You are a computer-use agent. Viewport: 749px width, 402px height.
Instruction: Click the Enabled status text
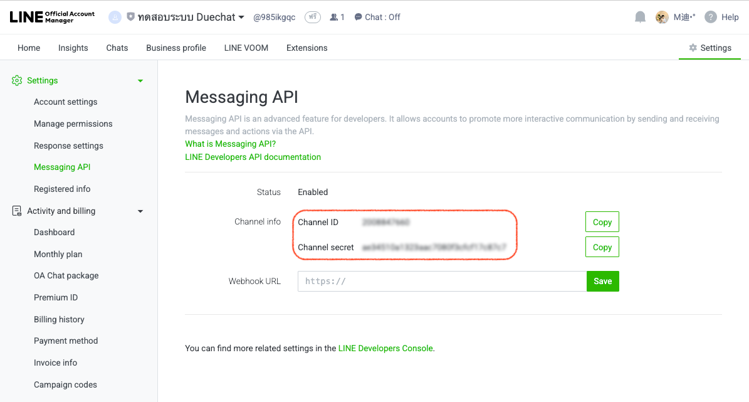click(313, 192)
